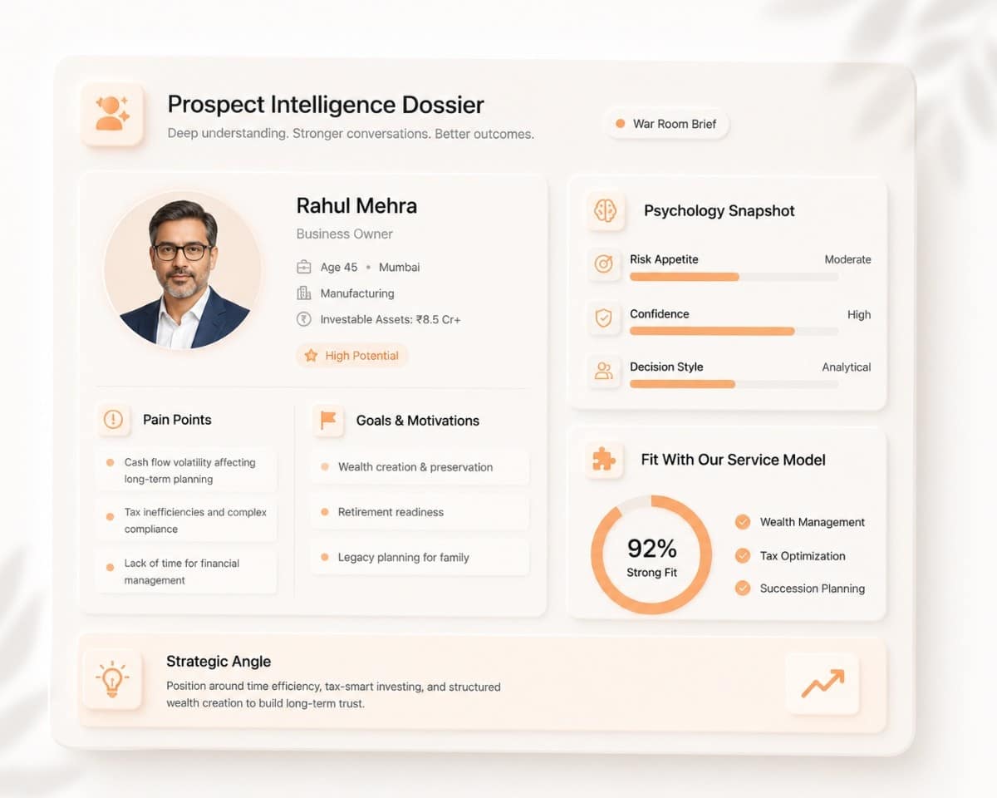Click the 'Psychology Snapshot' heading

720,211
